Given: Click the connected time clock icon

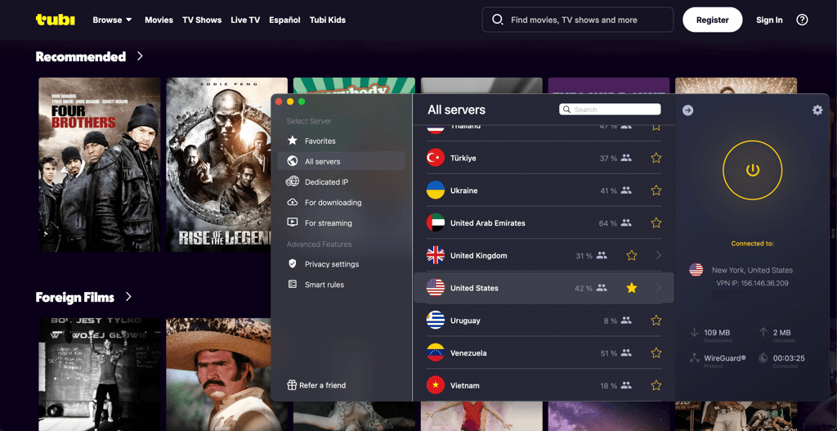Looking at the screenshot, I should [x=763, y=358].
